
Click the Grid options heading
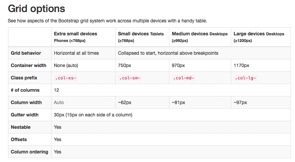pos(37,8)
